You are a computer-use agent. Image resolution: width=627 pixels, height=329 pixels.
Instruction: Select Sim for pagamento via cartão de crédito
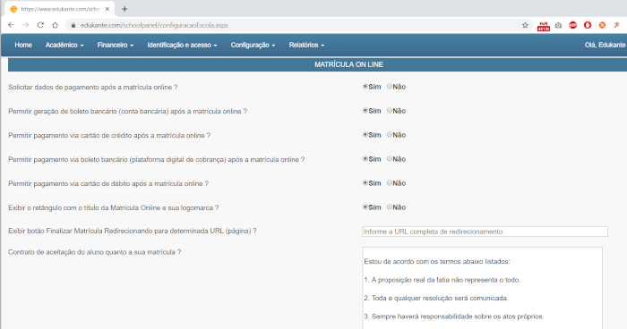pos(365,135)
